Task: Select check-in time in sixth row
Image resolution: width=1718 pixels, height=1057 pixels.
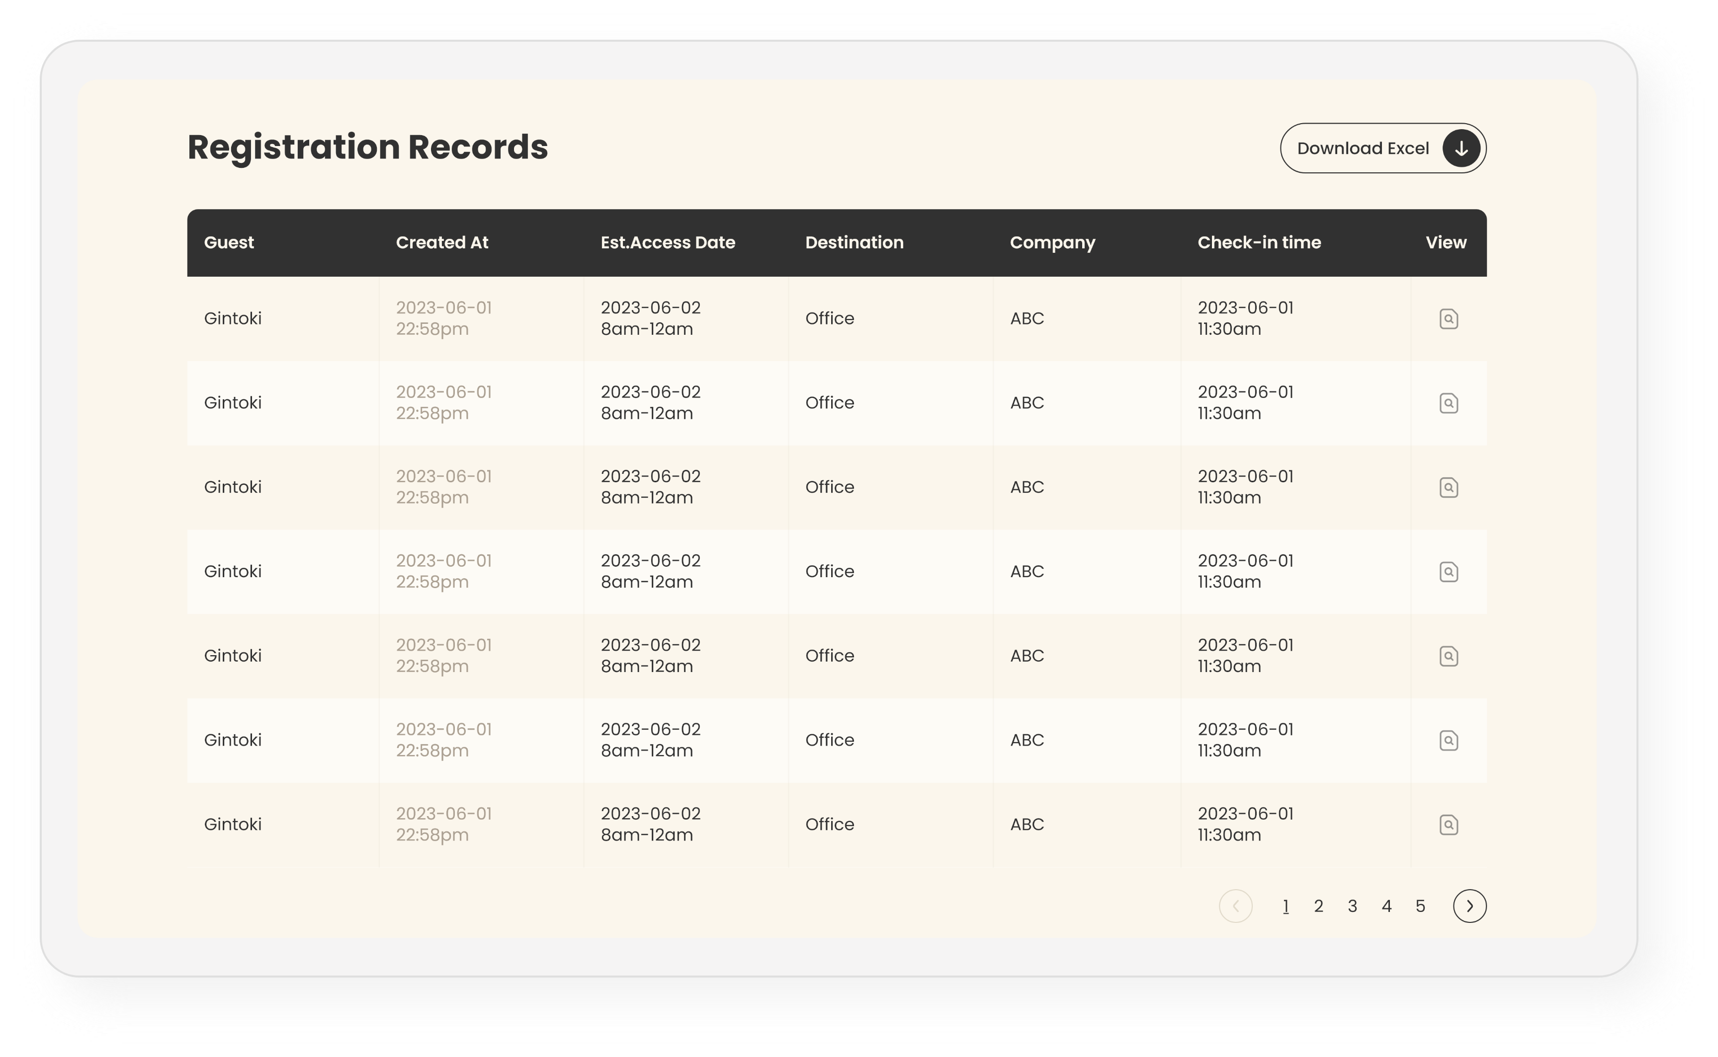Action: pyautogui.click(x=1246, y=740)
